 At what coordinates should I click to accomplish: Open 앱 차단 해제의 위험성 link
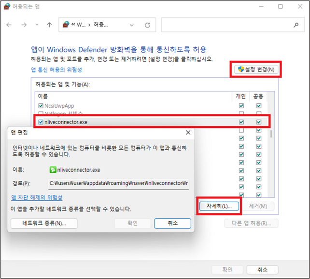tap(37, 197)
